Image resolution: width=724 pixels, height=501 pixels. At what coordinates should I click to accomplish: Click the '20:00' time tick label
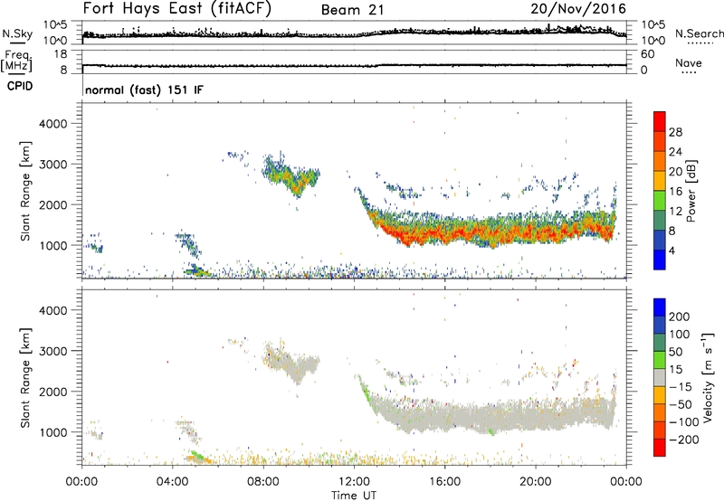point(535,482)
